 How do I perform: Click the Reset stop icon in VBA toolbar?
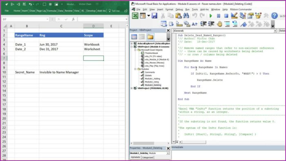tap(226, 16)
